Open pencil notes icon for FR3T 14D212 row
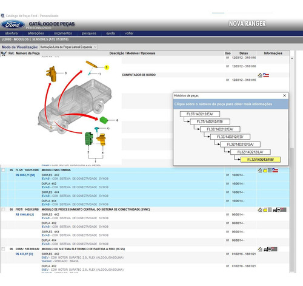 point(260,210)
